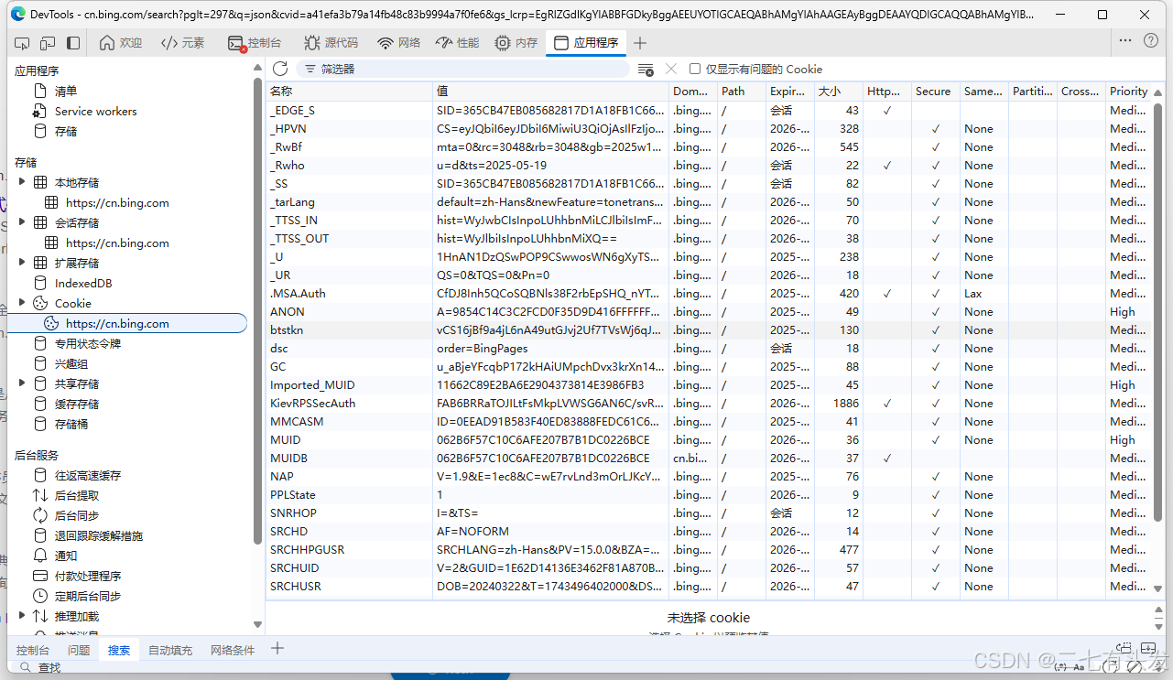Select https://cn.bing.com under 本地存储
The height and width of the screenshot is (680, 1173).
click(117, 202)
